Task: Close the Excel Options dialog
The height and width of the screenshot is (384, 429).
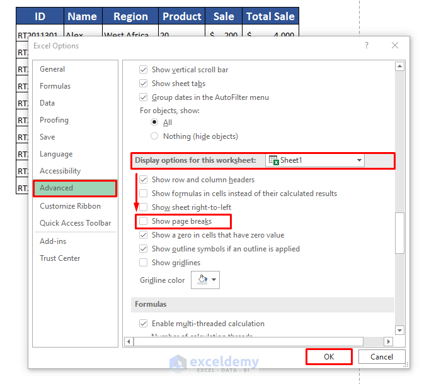Action: pyautogui.click(x=395, y=45)
